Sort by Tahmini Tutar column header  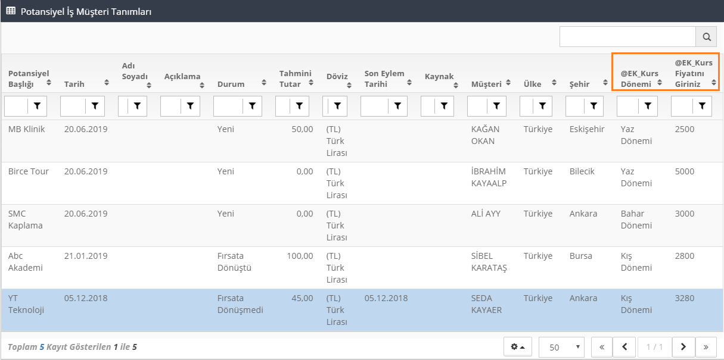click(x=296, y=79)
